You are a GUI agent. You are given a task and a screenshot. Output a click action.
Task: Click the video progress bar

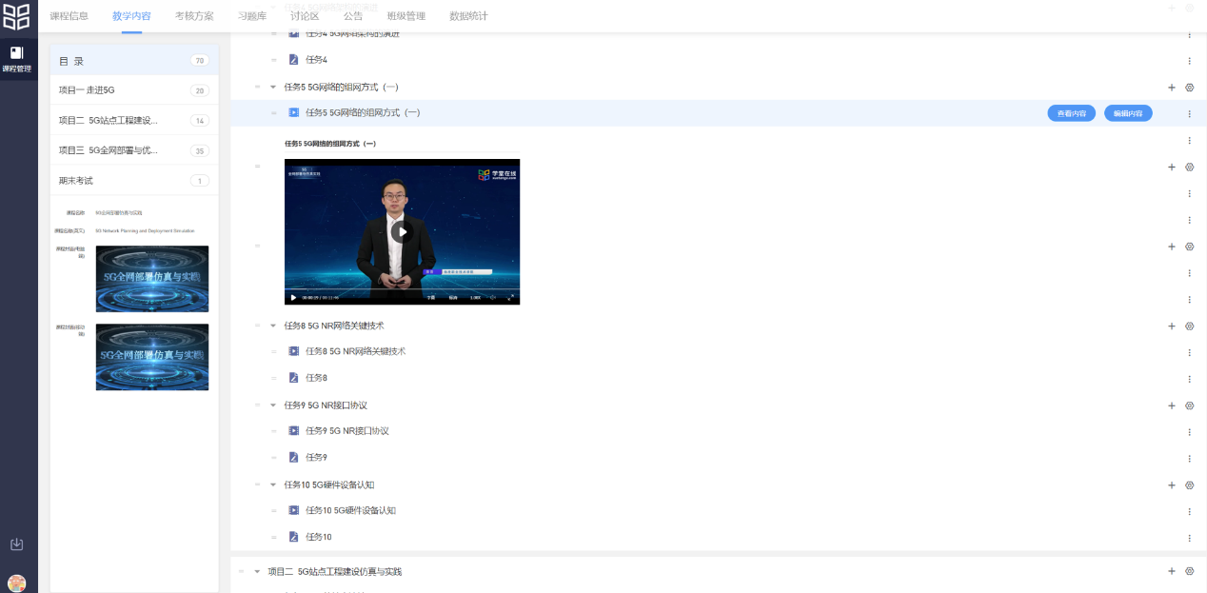coord(402,288)
